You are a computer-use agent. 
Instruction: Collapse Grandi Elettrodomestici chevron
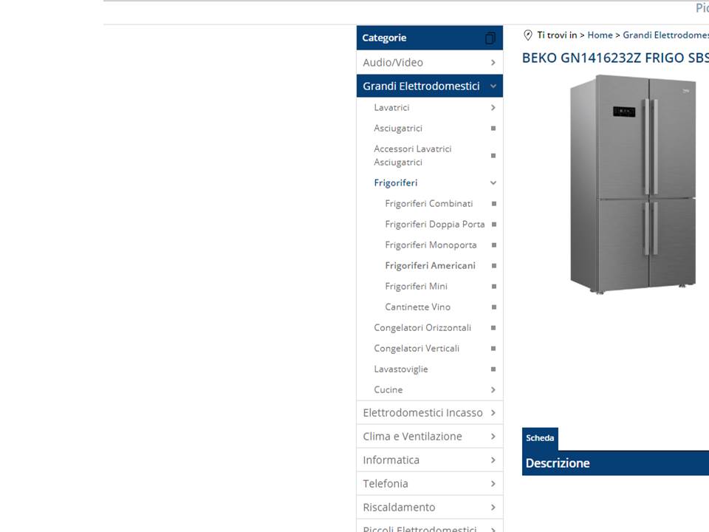[493, 86]
